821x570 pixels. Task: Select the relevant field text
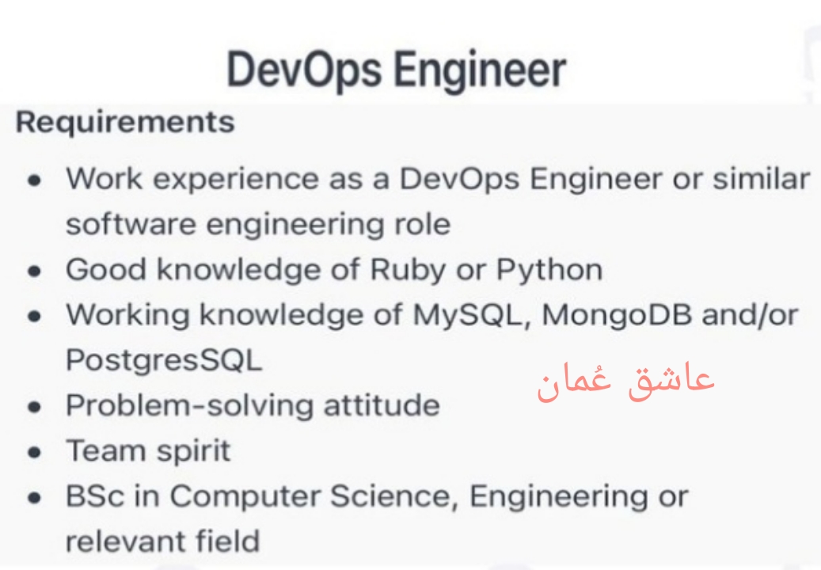click(x=162, y=542)
